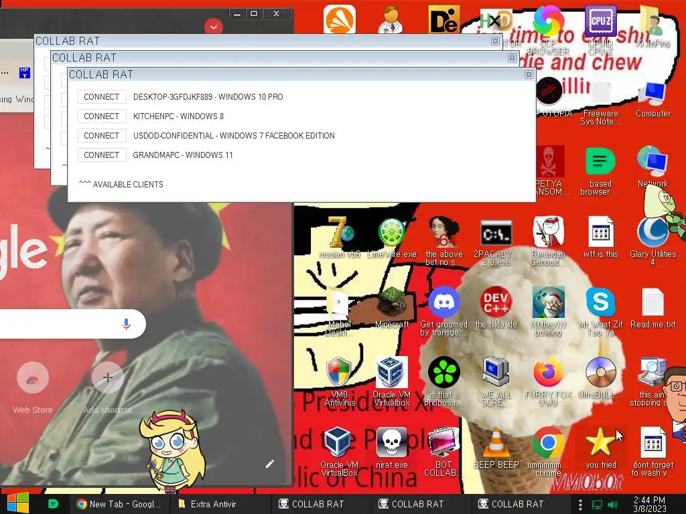The height and width of the screenshot is (514, 686).
Task: Click the network monitor tray icon
Action: click(597, 505)
